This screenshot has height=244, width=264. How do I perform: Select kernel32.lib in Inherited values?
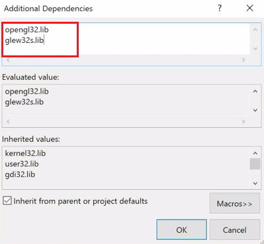[x=25, y=153]
